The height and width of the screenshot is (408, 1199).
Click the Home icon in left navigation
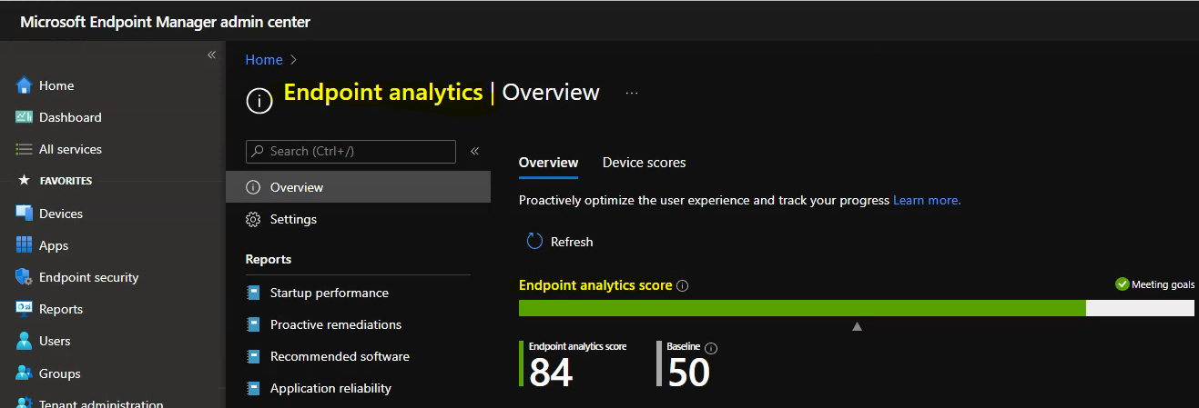tap(25, 85)
